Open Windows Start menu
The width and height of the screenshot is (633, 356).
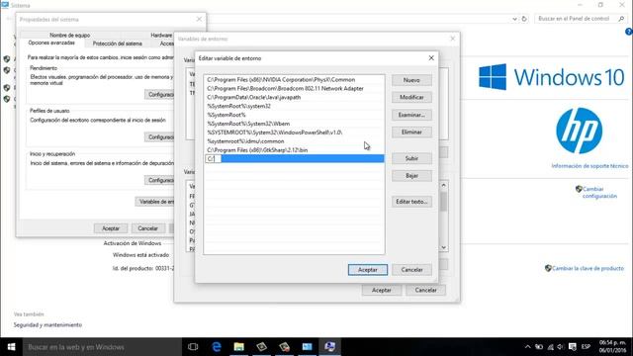click(11, 347)
